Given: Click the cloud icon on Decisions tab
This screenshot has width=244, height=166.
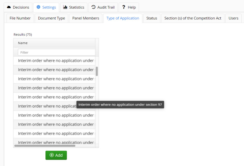Looking at the screenshot, I should tap(9, 7).
